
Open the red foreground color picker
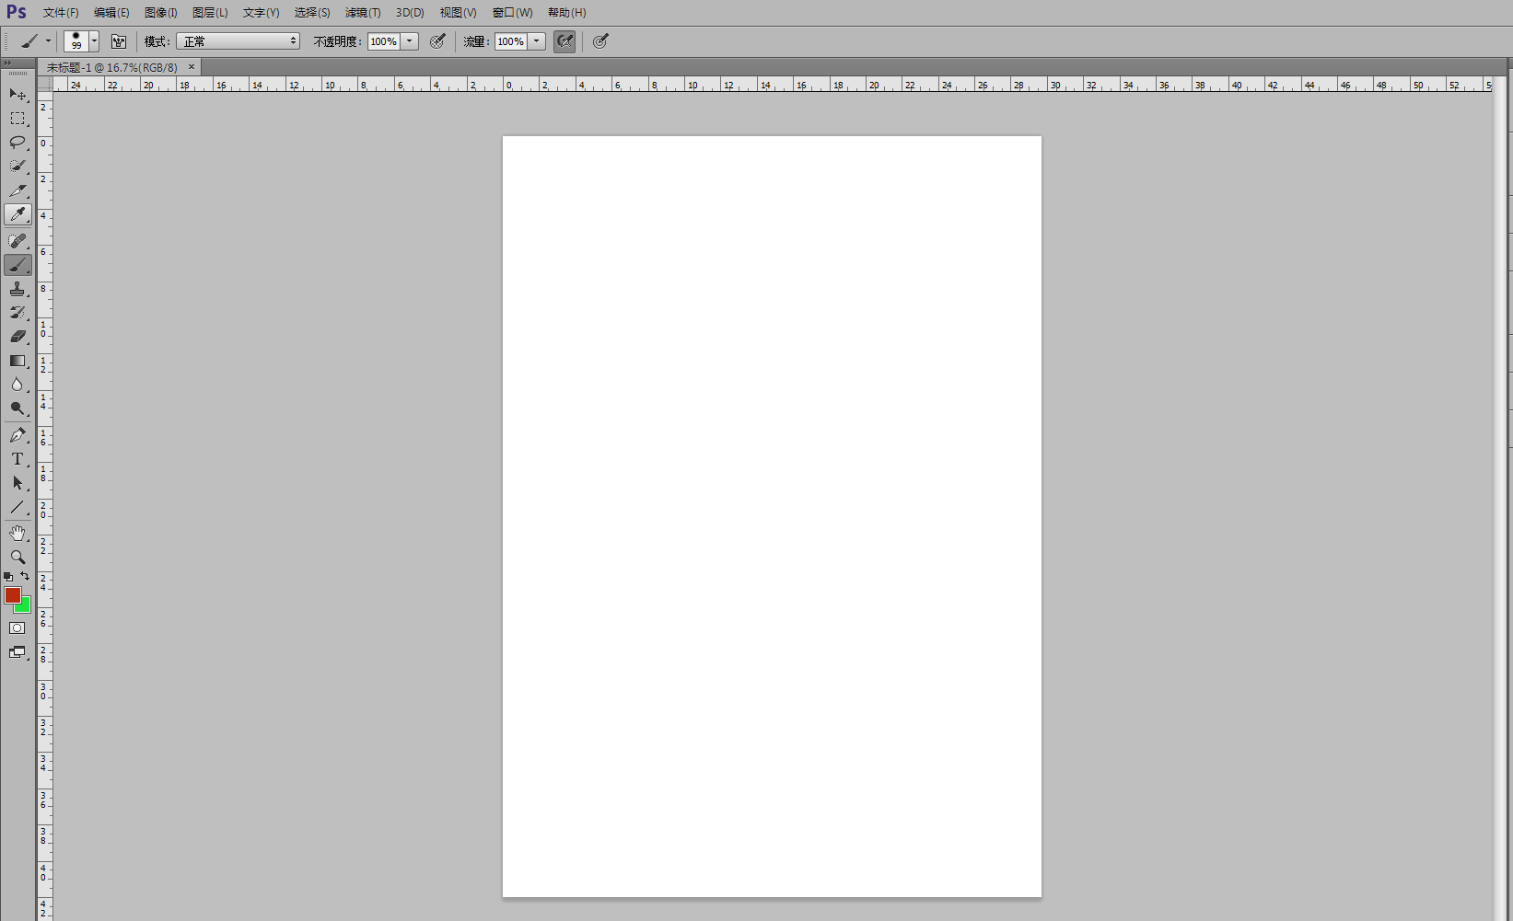(x=12, y=595)
